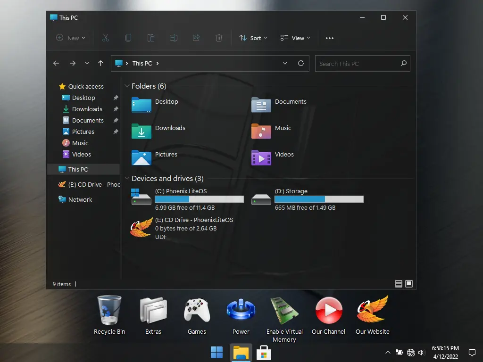Click the Delete trash icon in toolbar
Viewport: 483px width, 362px height.
coord(219,38)
